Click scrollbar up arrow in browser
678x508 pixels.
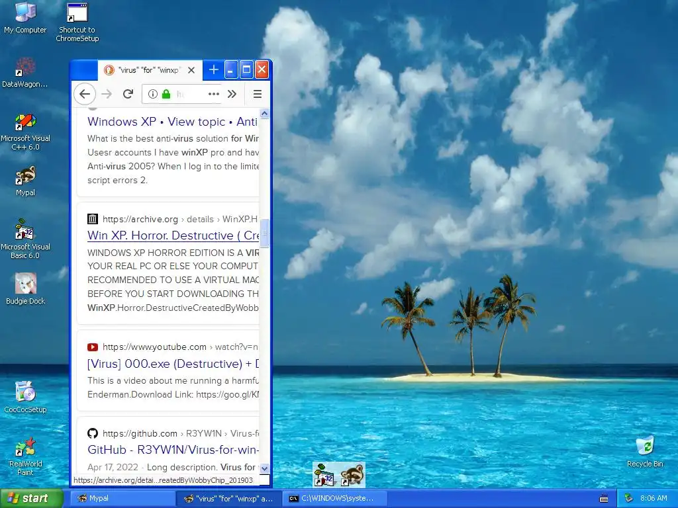(x=265, y=114)
